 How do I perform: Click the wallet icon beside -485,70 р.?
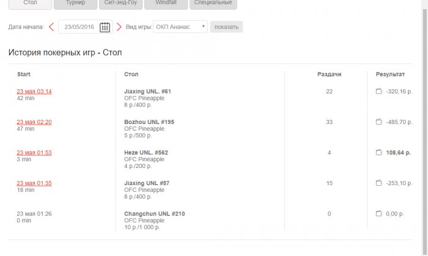[378, 122]
